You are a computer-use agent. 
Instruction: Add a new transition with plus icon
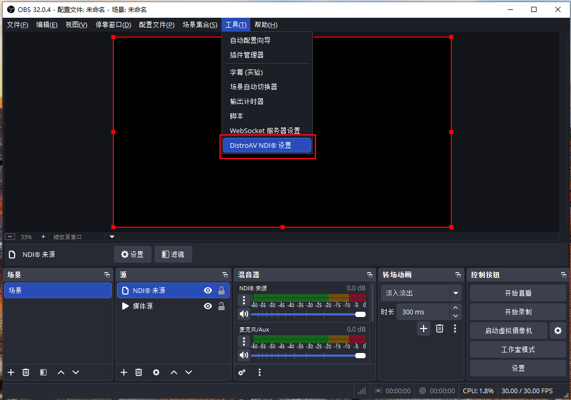point(424,328)
